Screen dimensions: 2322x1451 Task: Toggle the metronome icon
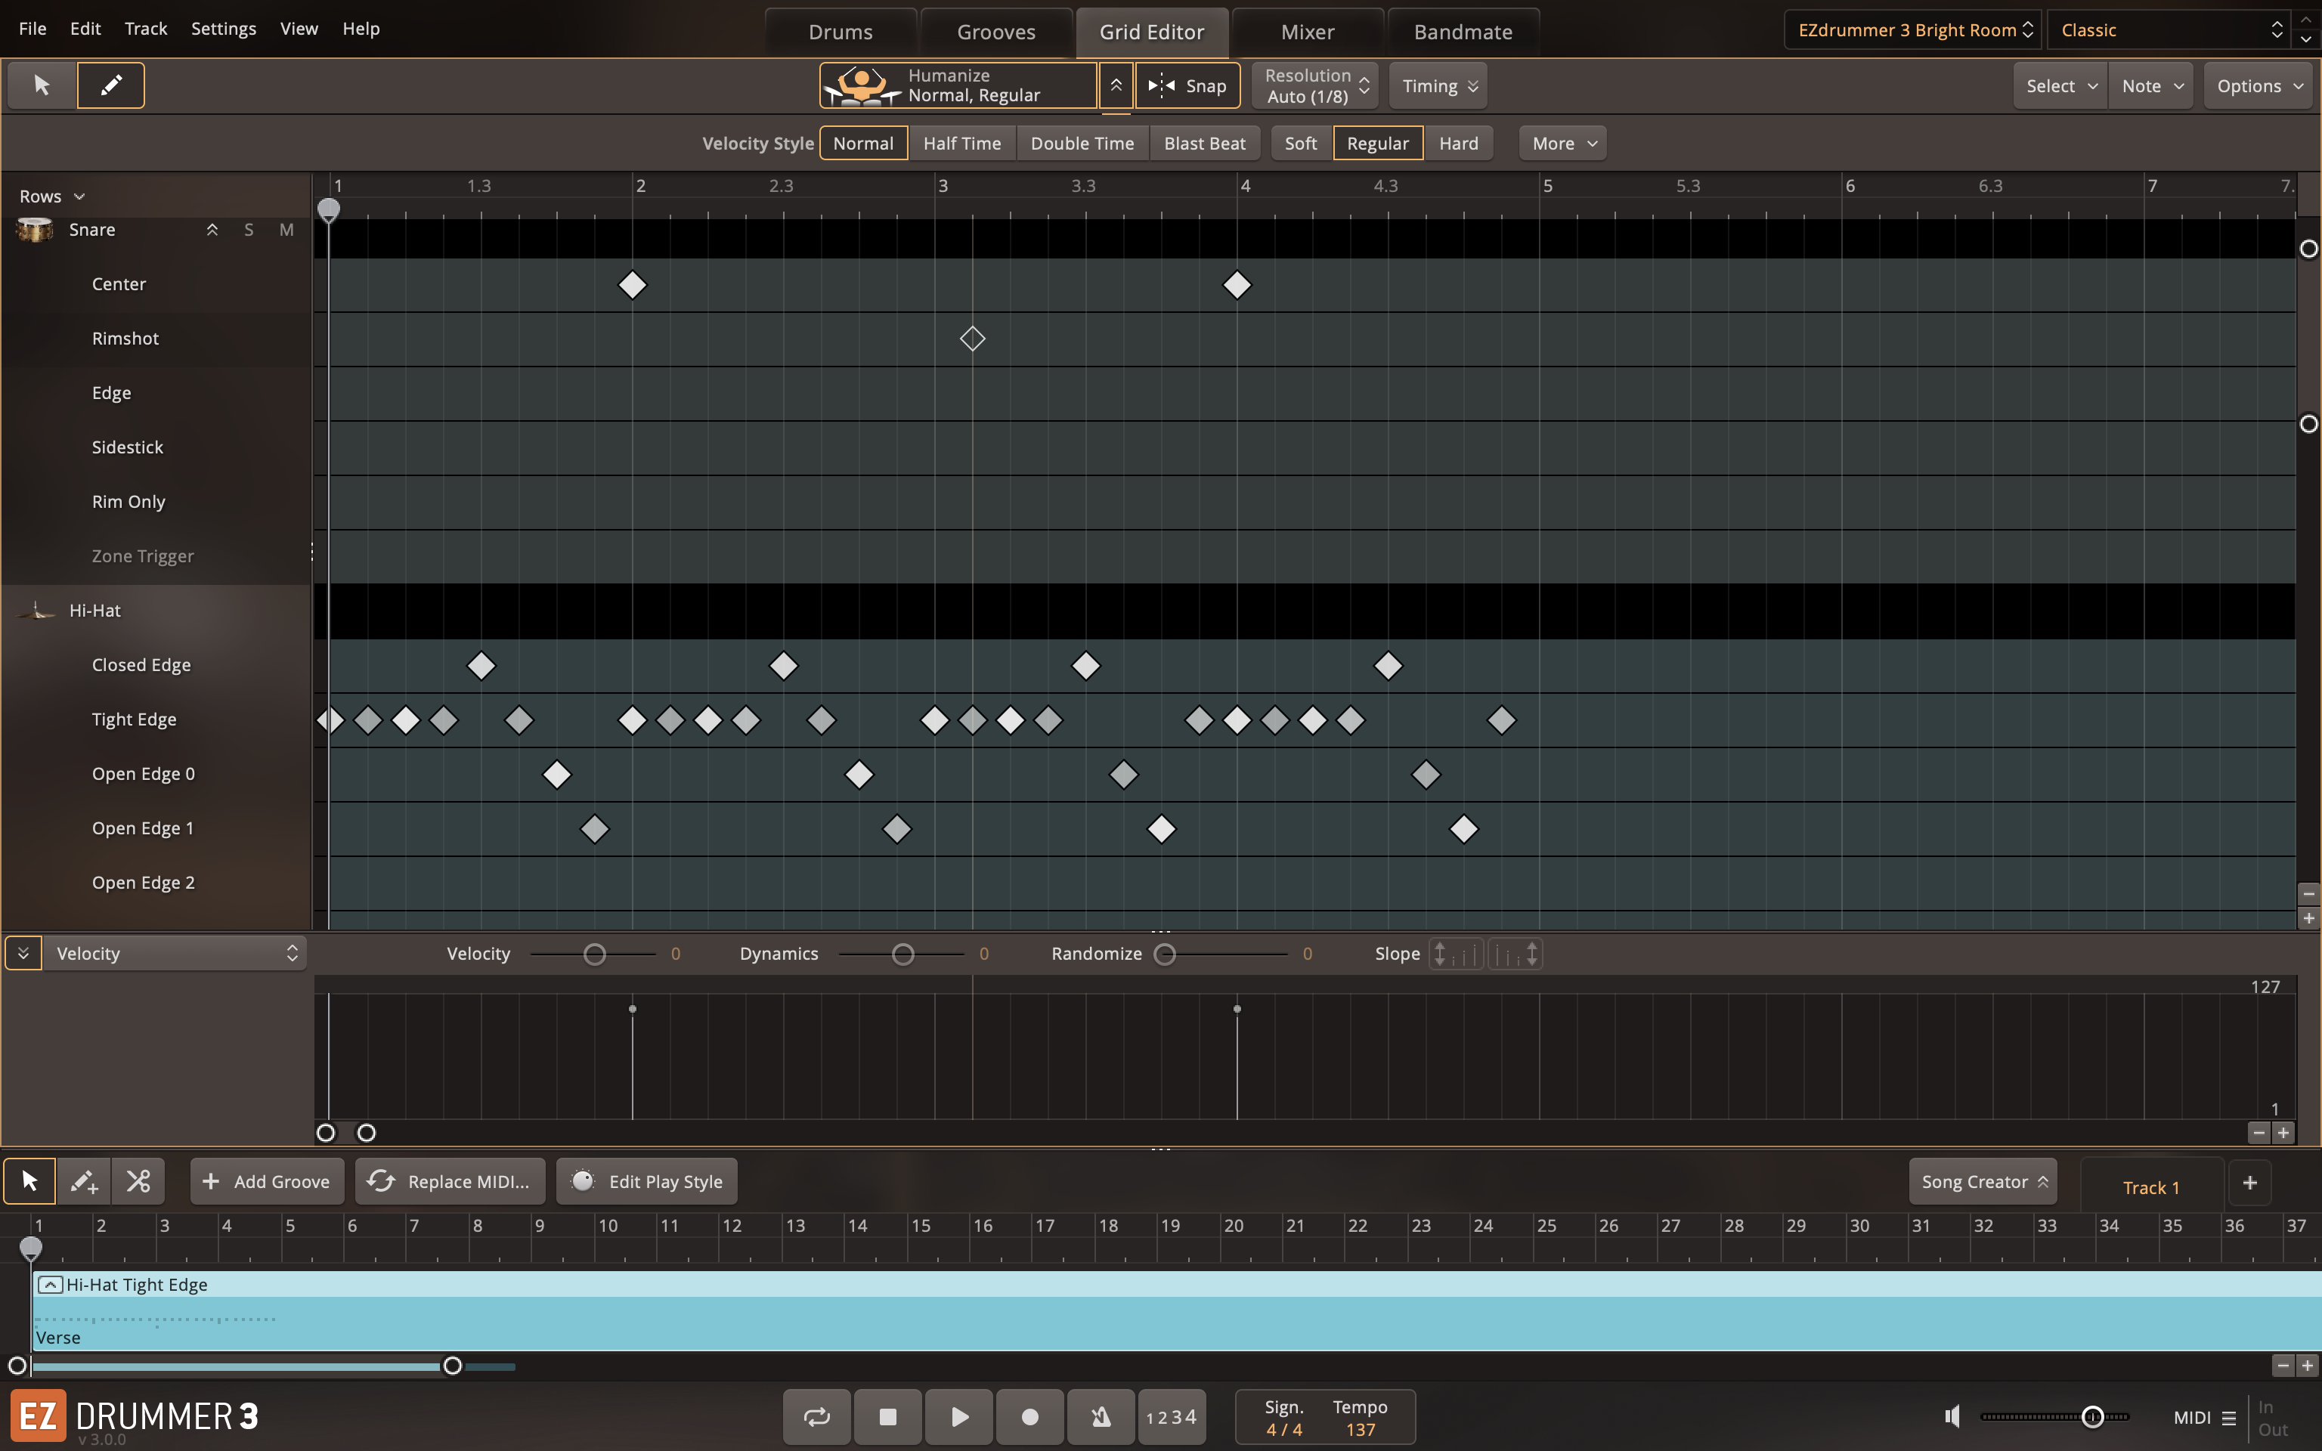click(1101, 1416)
